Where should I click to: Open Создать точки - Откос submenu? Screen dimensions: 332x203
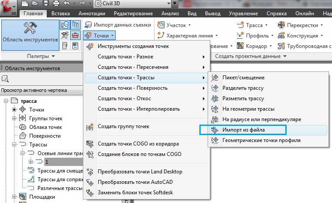(147, 98)
